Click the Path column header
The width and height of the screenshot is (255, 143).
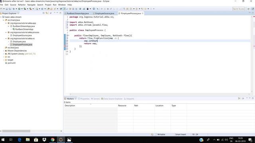[143, 106]
